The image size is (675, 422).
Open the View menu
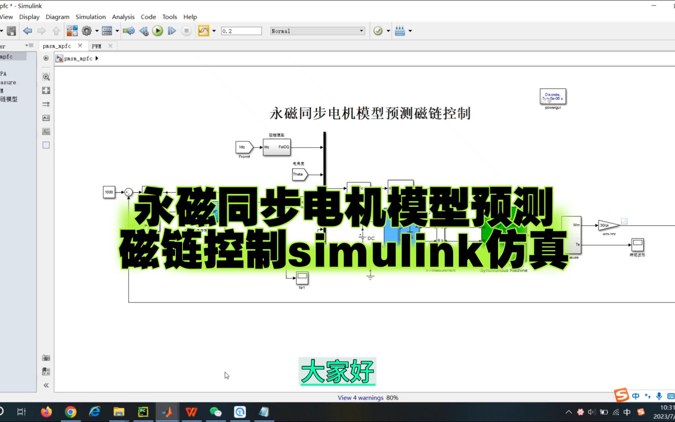6,17
